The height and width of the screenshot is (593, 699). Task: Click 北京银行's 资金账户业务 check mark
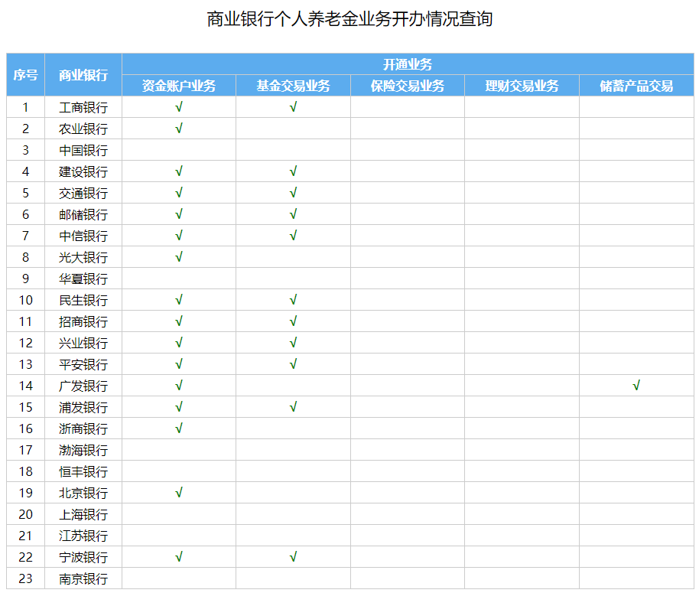tap(179, 492)
